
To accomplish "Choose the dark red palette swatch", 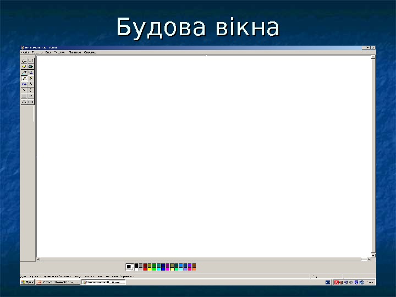I will [x=145, y=265].
